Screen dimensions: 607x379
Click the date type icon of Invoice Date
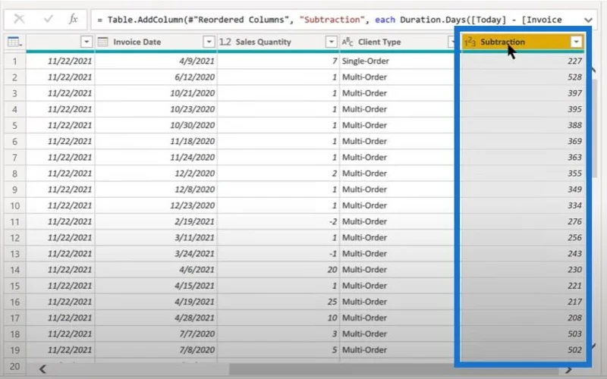click(102, 42)
